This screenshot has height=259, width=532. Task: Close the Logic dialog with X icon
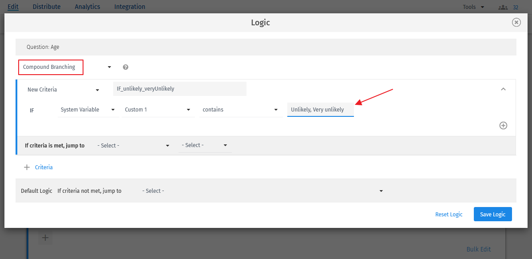(x=516, y=22)
